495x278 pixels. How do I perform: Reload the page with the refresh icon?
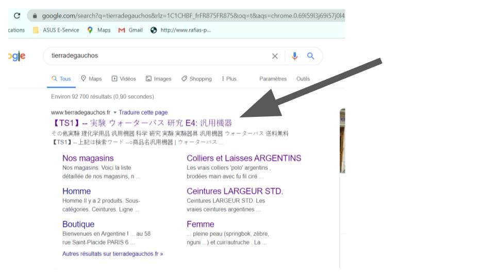click(17, 15)
